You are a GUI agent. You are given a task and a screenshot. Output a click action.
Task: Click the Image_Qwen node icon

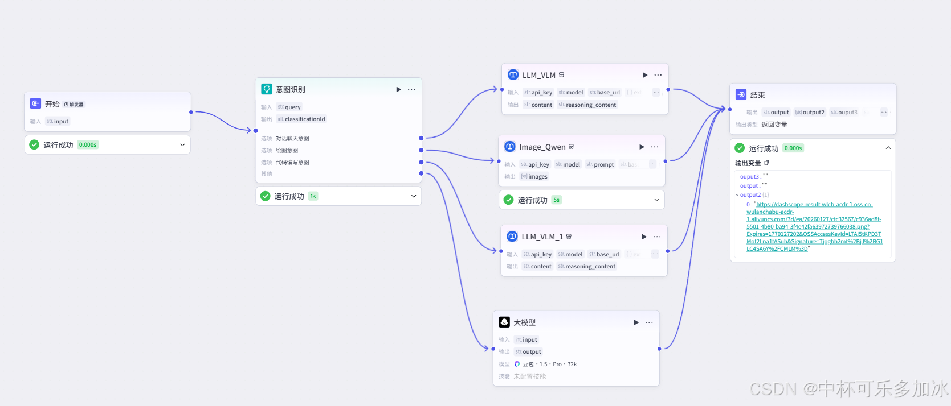pos(510,147)
